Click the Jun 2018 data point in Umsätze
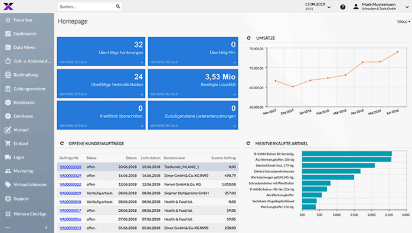412x233 pixels. click(398, 52)
